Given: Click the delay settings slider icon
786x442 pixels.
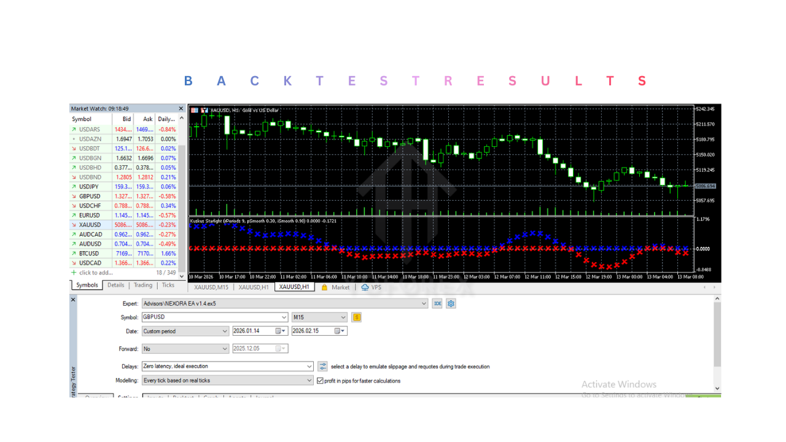Looking at the screenshot, I should point(323,366).
